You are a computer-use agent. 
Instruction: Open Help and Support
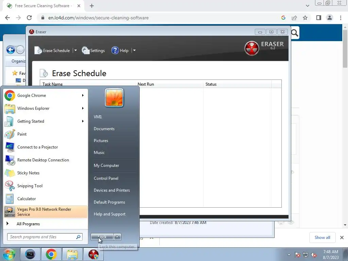pyautogui.click(x=109, y=214)
